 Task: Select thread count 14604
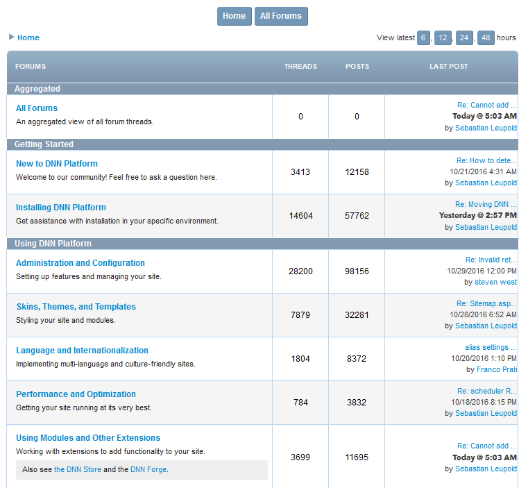coord(300,216)
